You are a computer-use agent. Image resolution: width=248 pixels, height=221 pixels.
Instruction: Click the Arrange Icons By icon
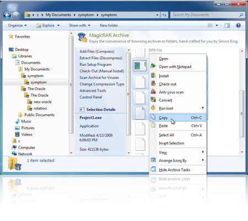(153, 160)
